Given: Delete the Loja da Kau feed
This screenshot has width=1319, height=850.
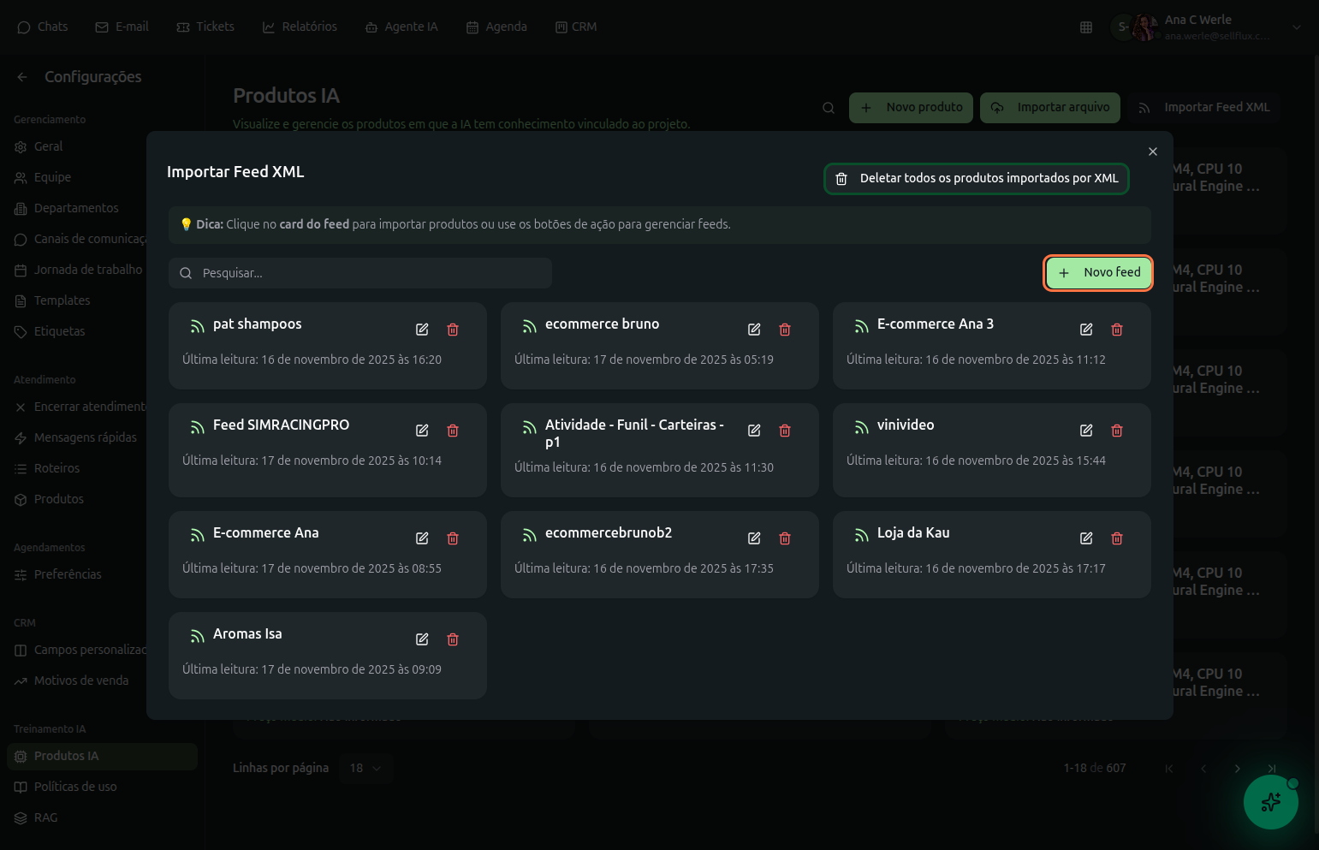Looking at the screenshot, I should (1117, 538).
